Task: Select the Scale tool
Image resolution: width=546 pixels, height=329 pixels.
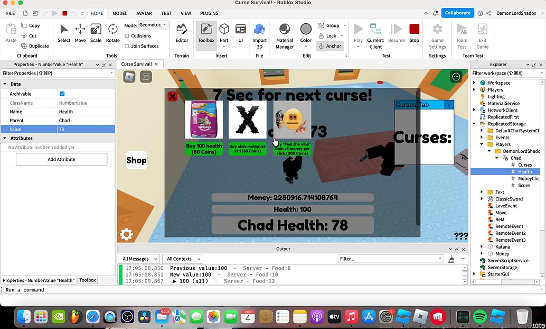Action: (96, 33)
